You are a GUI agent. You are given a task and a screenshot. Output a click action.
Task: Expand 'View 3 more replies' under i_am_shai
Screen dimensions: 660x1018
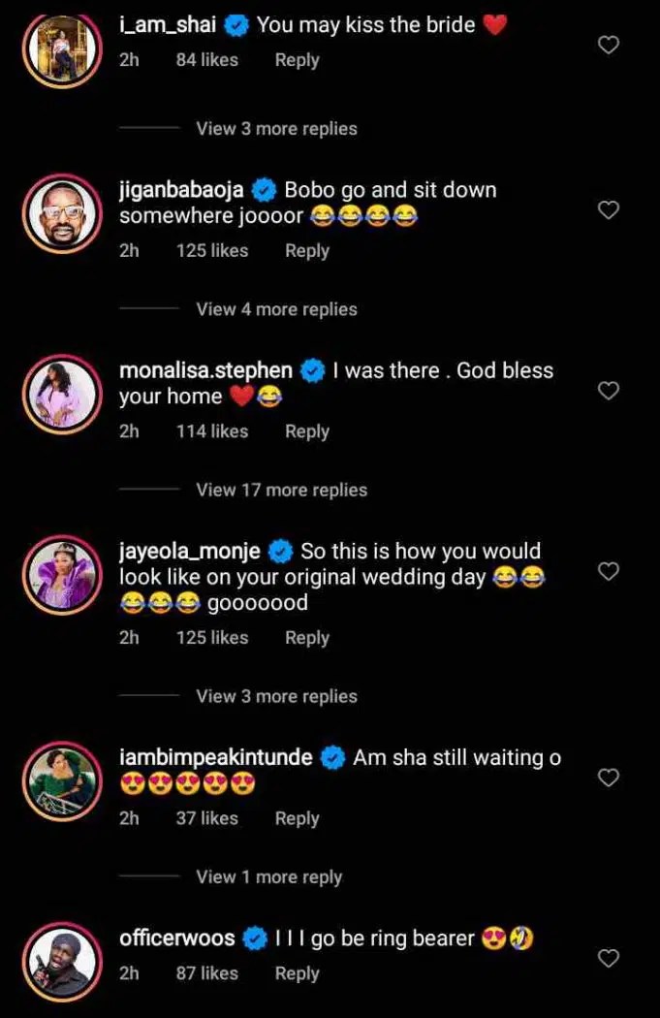pyautogui.click(x=276, y=129)
